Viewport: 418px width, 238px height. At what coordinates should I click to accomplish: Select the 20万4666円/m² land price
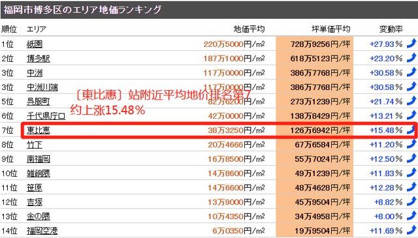(236, 145)
